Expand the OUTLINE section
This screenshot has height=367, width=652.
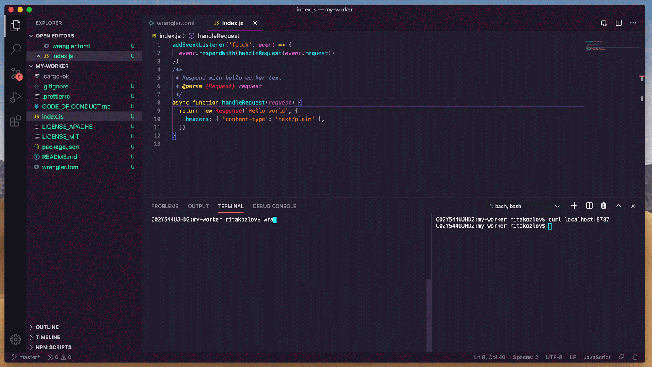(47, 327)
